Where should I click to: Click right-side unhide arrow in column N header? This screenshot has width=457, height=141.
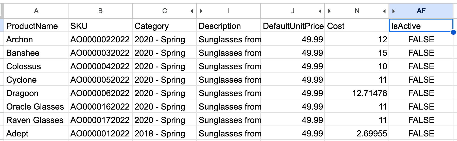[384, 11]
